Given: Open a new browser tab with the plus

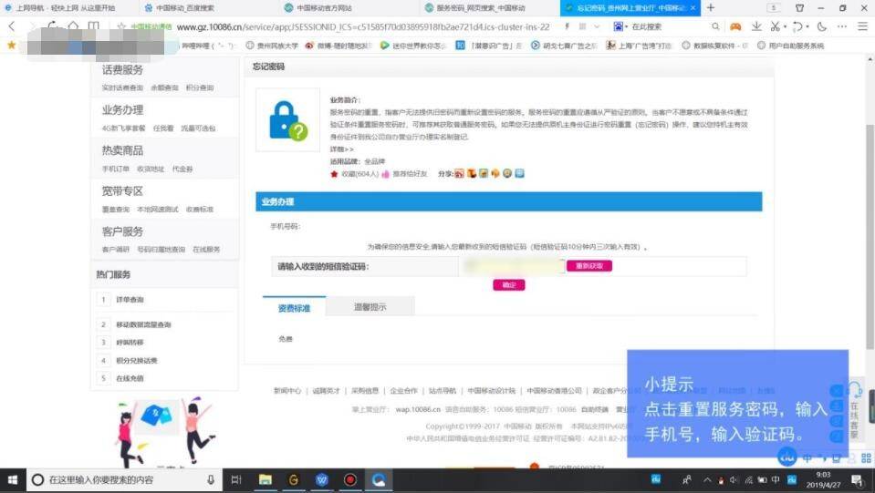Looking at the screenshot, I should (711, 8).
